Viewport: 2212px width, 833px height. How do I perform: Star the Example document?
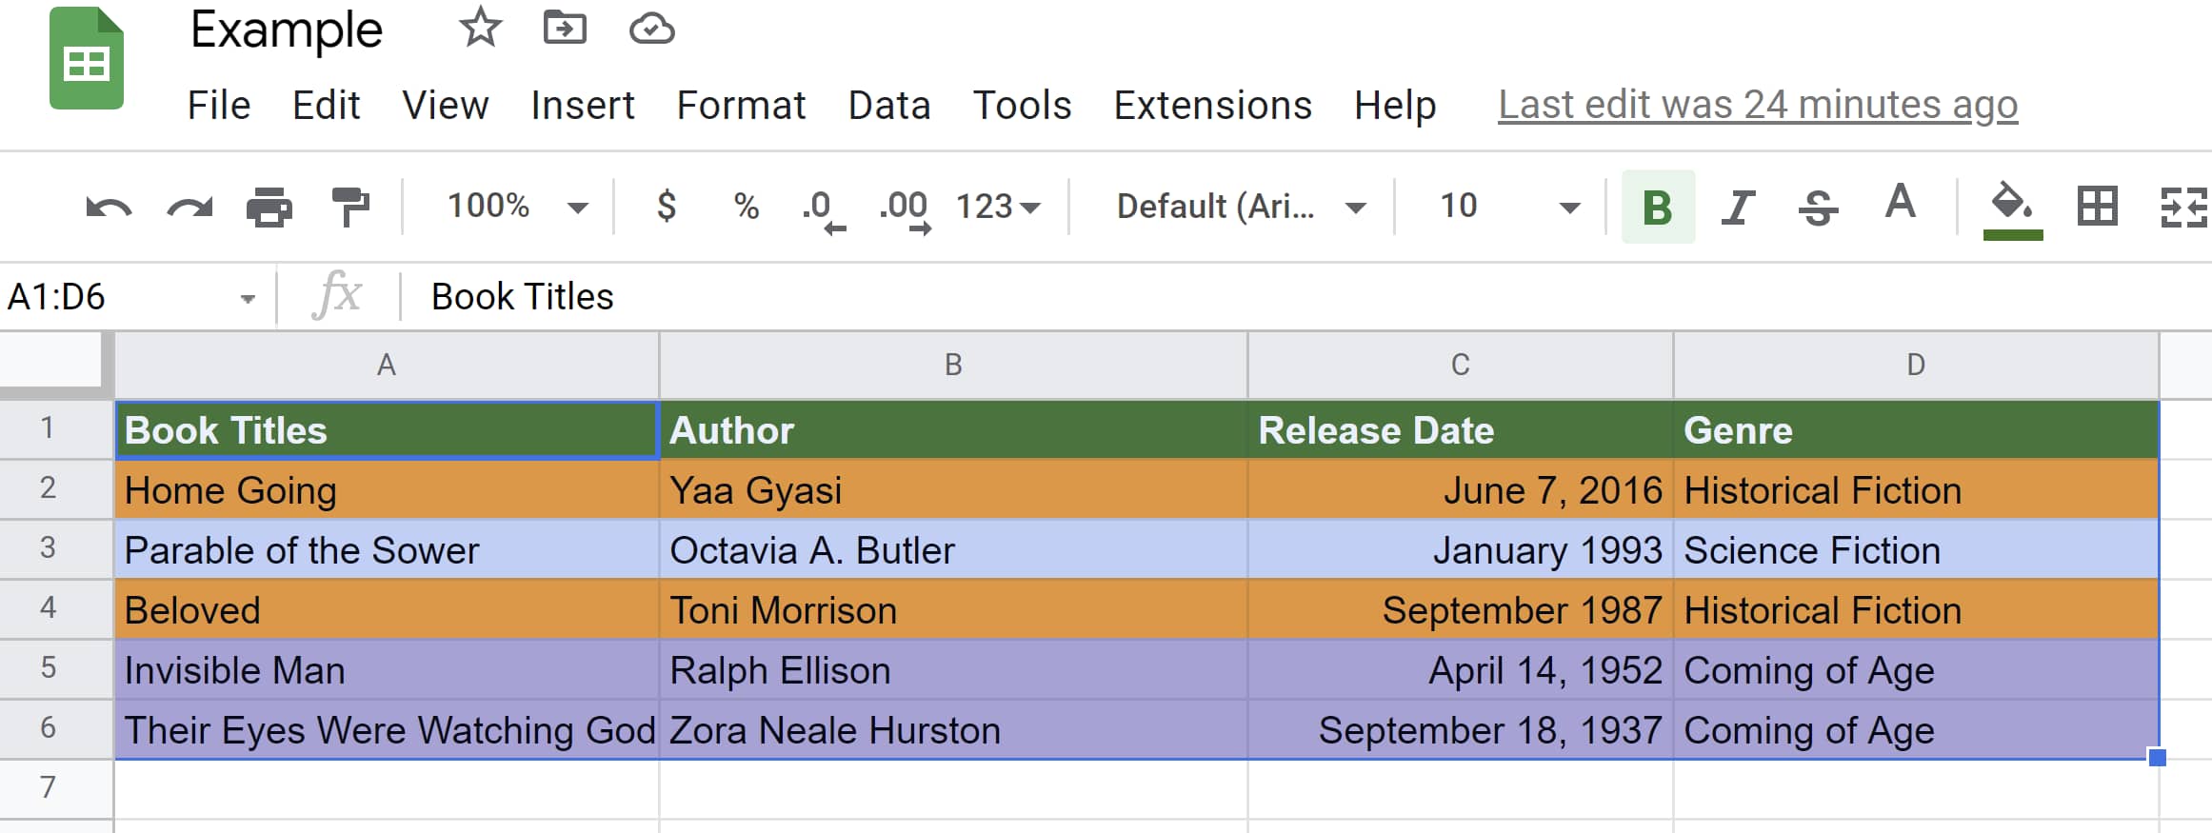(480, 29)
